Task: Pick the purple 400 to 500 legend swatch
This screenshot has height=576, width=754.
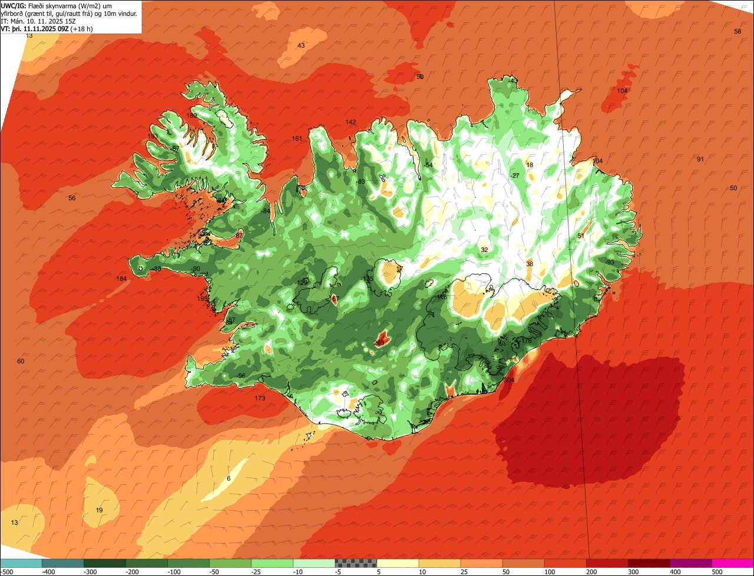Action: click(x=690, y=563)
